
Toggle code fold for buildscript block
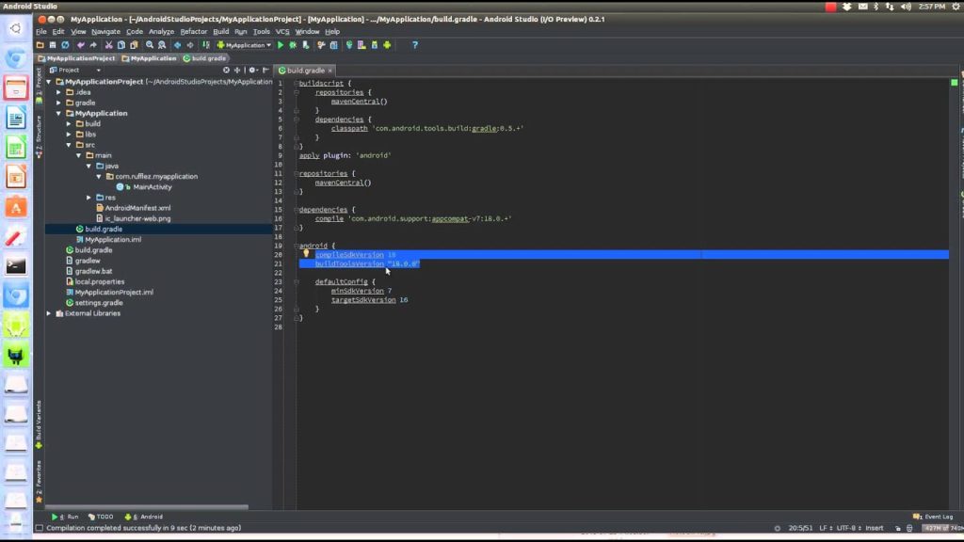pos(296,83)
